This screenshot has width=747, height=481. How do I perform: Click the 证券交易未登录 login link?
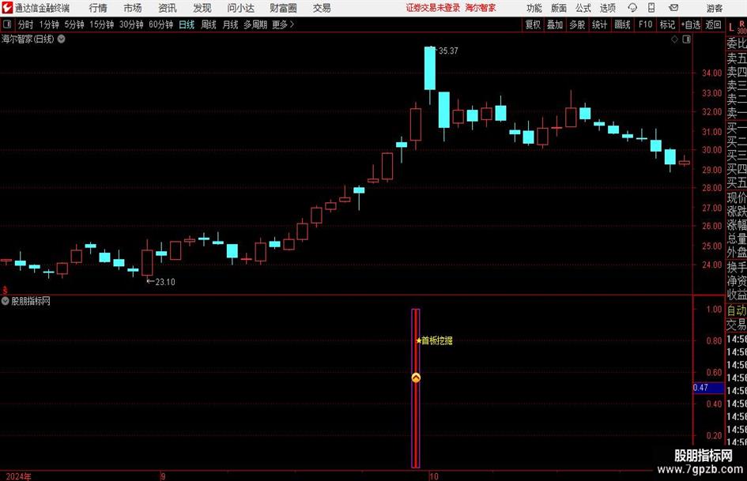(x=433, y=8)
